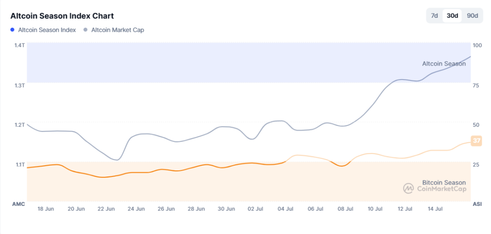Select the 30d time range tab

click(452, 15)
